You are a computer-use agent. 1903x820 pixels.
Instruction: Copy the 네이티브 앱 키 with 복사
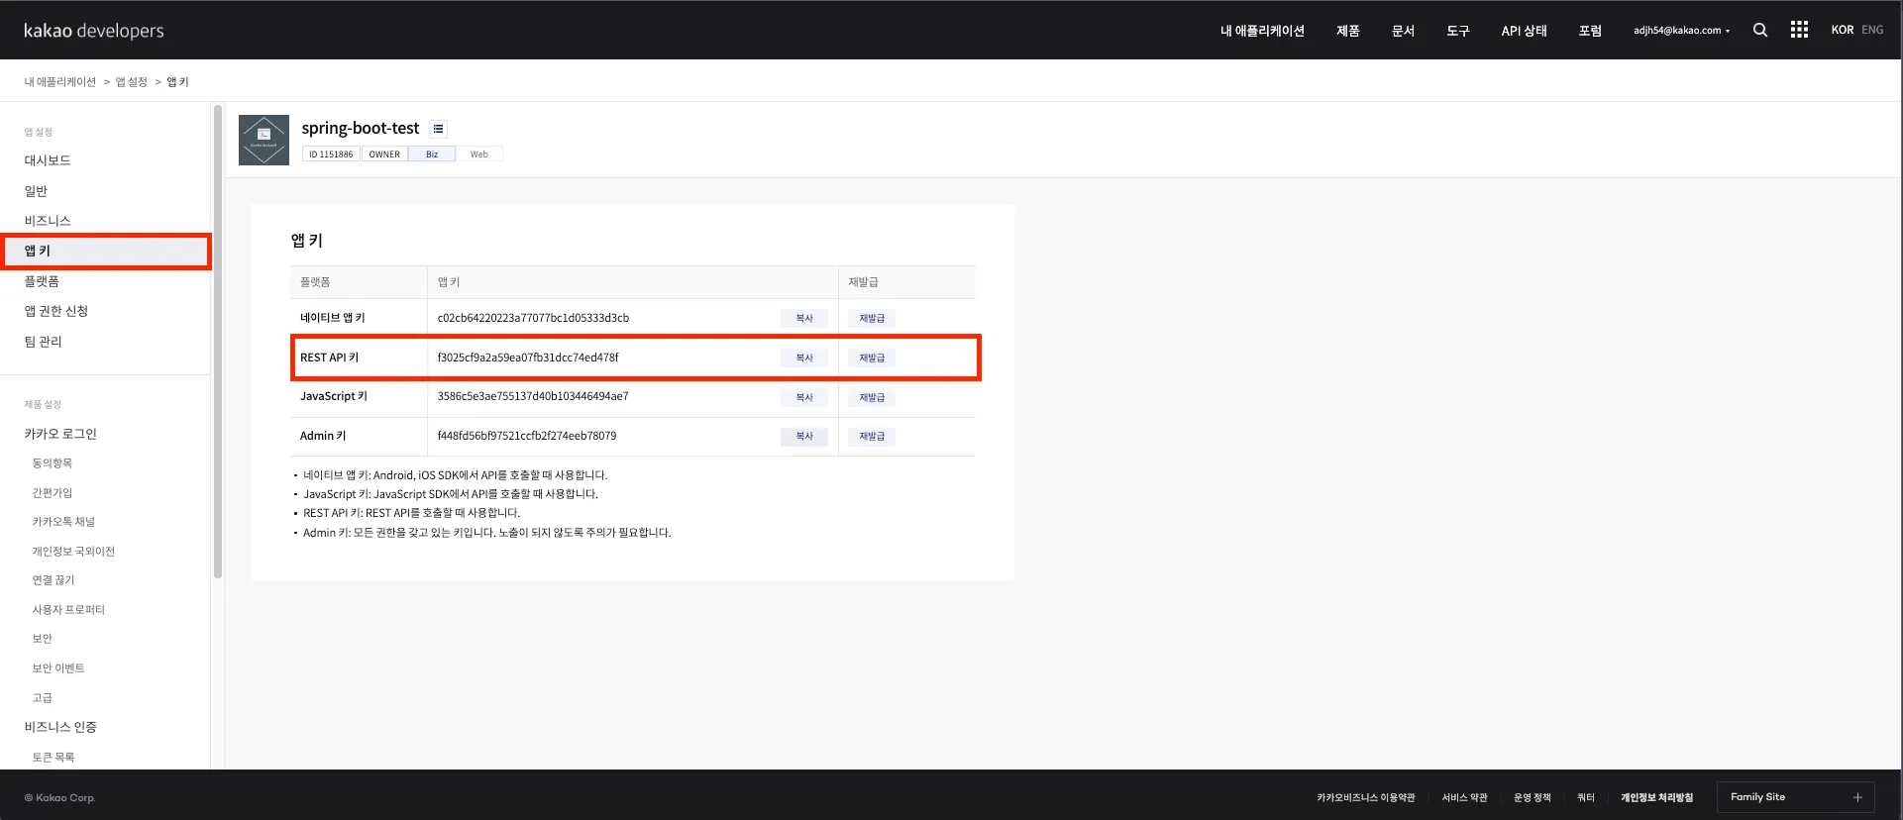tap(804, 319)
